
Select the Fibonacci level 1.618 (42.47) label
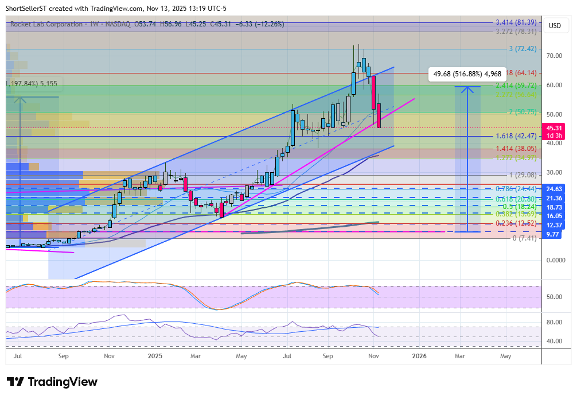tap(516, 136)
